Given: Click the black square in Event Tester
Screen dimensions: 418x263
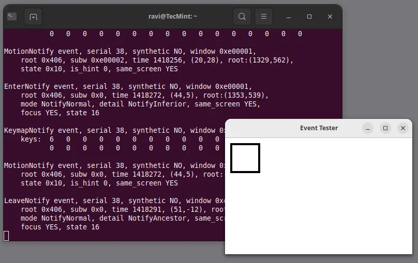Looking at the screenshot, I should [245, 158].
